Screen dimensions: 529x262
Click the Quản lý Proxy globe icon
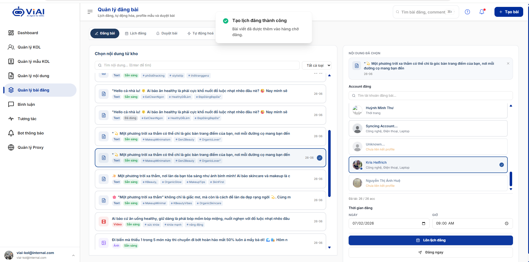coord(11,147)
